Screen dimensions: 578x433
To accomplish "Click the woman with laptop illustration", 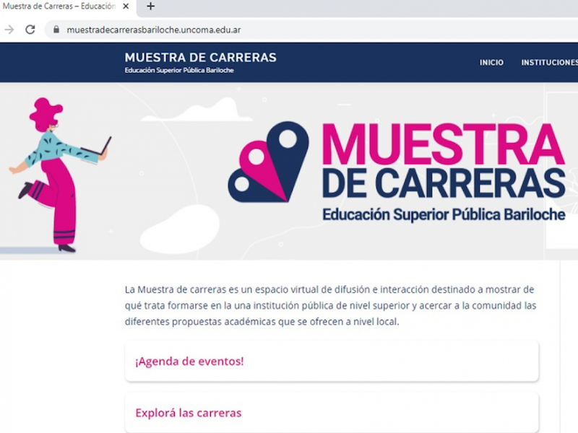I will 58,173.
